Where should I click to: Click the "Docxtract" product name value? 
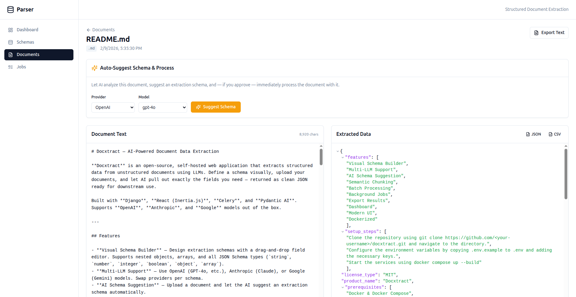[397, 281]
